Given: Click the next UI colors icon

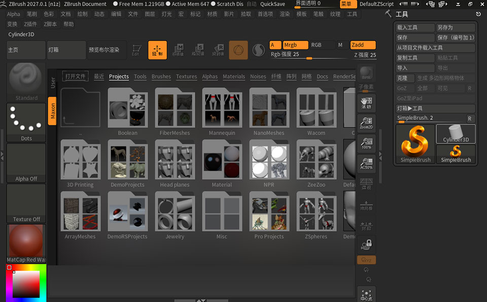Looking at the screenshot, I should point(442,4).
